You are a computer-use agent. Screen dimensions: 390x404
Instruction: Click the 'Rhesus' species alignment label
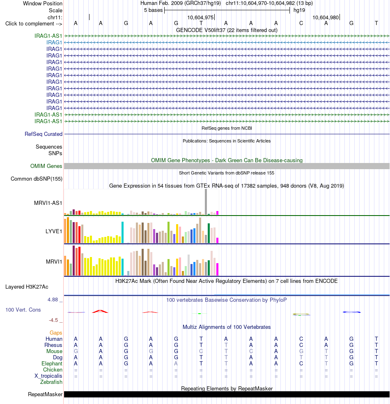point(53,345)
